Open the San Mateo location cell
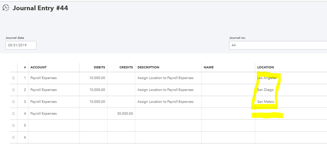The width and height of the screenshot is (327, 144). pos(265,102)
